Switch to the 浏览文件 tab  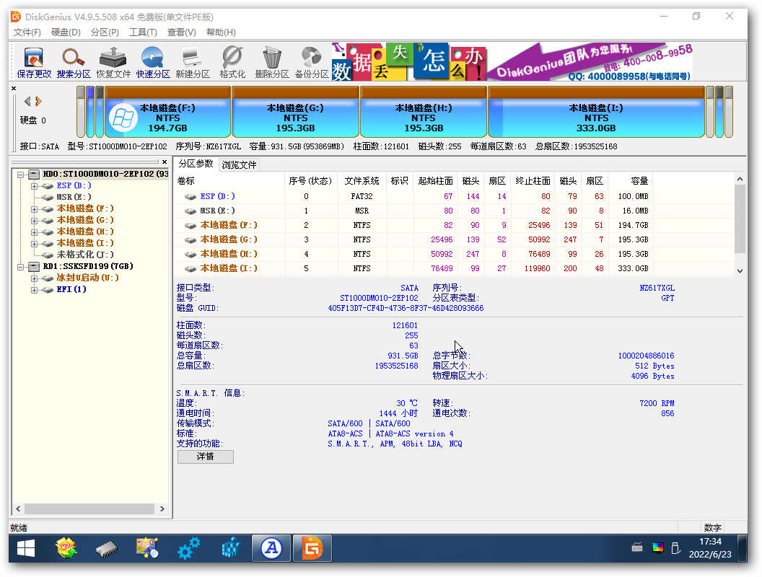tap(239, 164)
